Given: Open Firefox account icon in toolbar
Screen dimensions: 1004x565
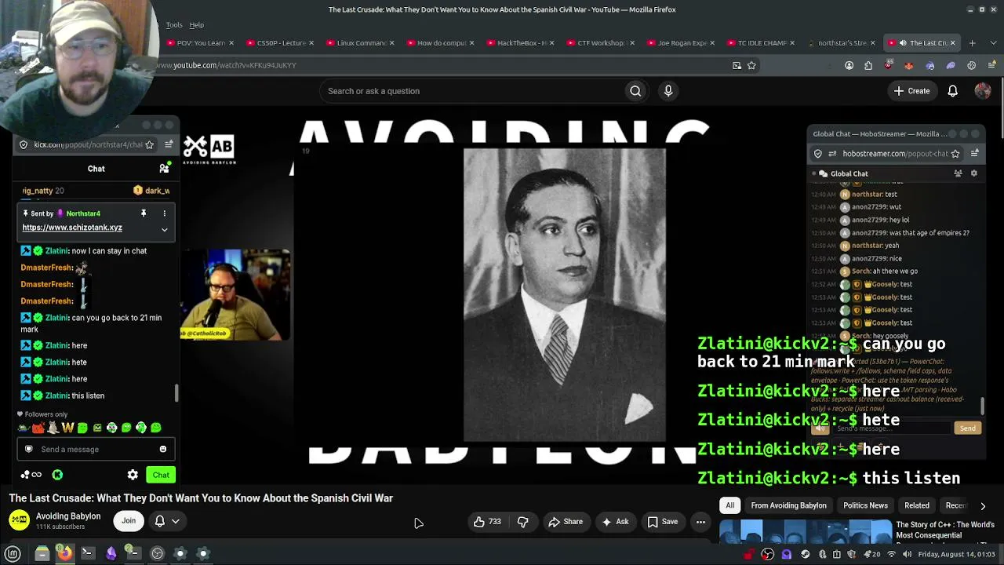Looking at the screenshot, I should [849, 65].
